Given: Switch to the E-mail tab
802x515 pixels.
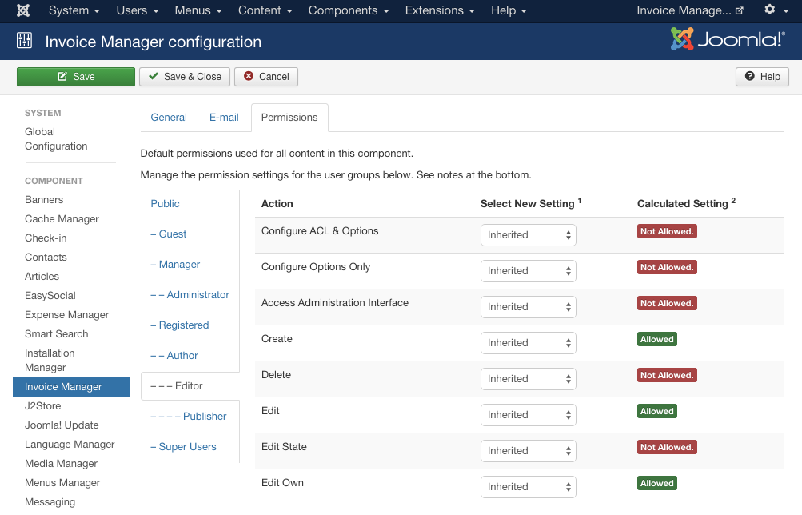Looking at the screenshot, I should [224, 117].
